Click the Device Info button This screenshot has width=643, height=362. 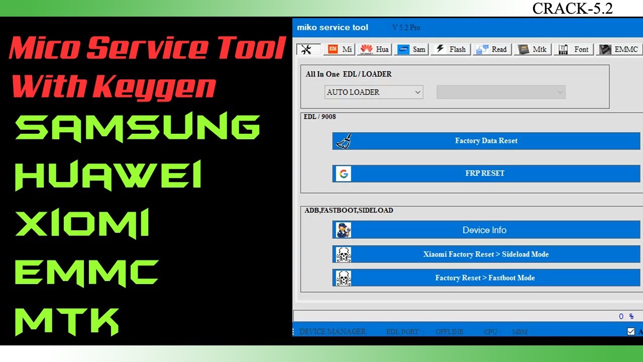[x=486, y=230]
